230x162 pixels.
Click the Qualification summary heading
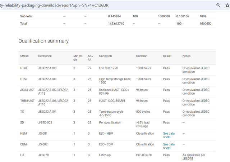tap(43, 41)
